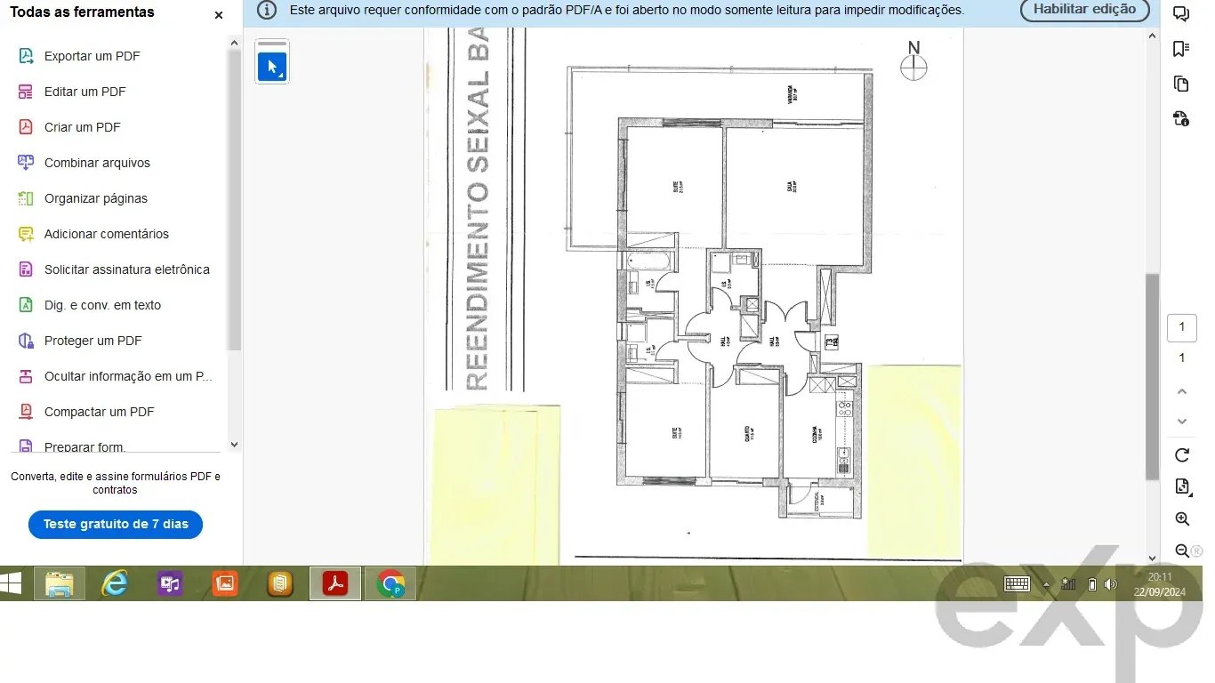The width and height of the screenshot is (1215, 683).
Task: Open the Exportar um PDF tool
Action: 92,56
